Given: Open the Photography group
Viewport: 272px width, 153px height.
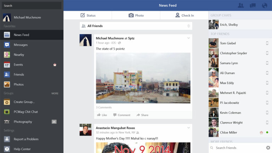Looking at the screenshot, I should [32, 121].
